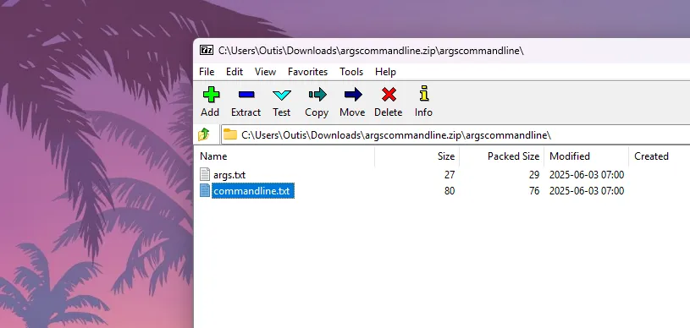Image resolution: width=690 pixels, height=328 pixels.
Task: Open the Tools menu
Action: tap(351, 72)
